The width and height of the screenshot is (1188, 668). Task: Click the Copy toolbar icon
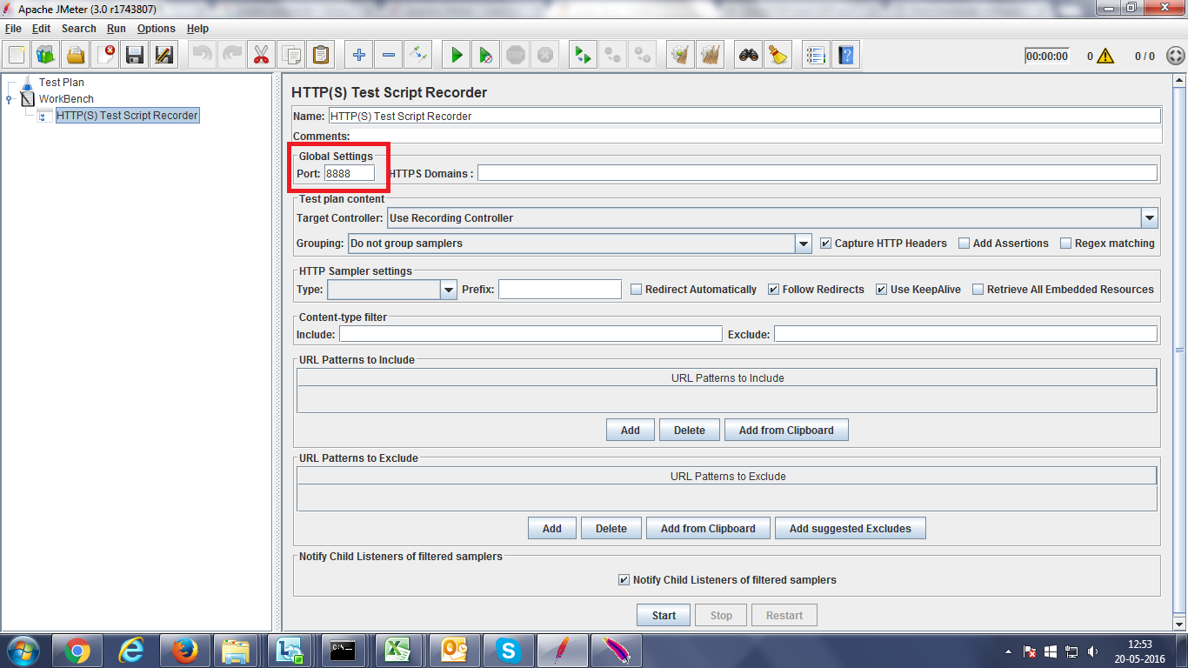coord(290,56)
